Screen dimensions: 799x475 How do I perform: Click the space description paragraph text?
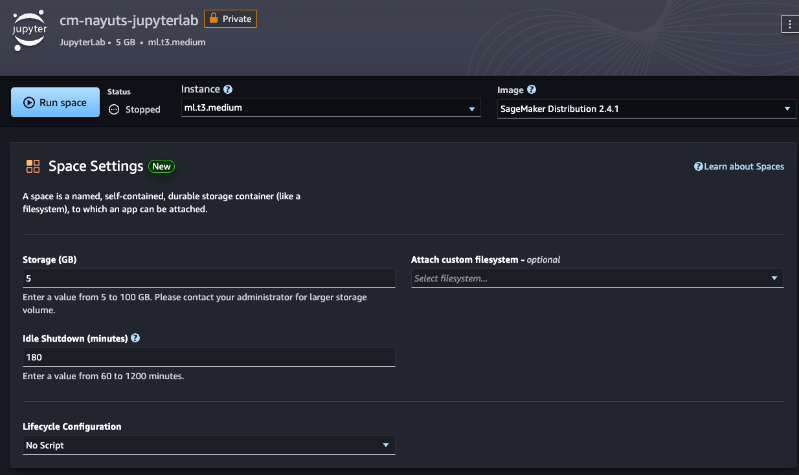(162, 203)
